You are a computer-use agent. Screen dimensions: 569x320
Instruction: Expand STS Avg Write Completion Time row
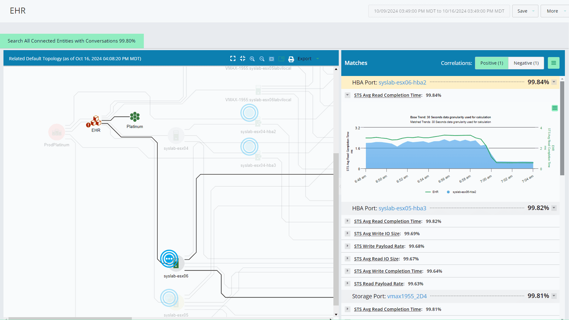click(x=348, y=271)
